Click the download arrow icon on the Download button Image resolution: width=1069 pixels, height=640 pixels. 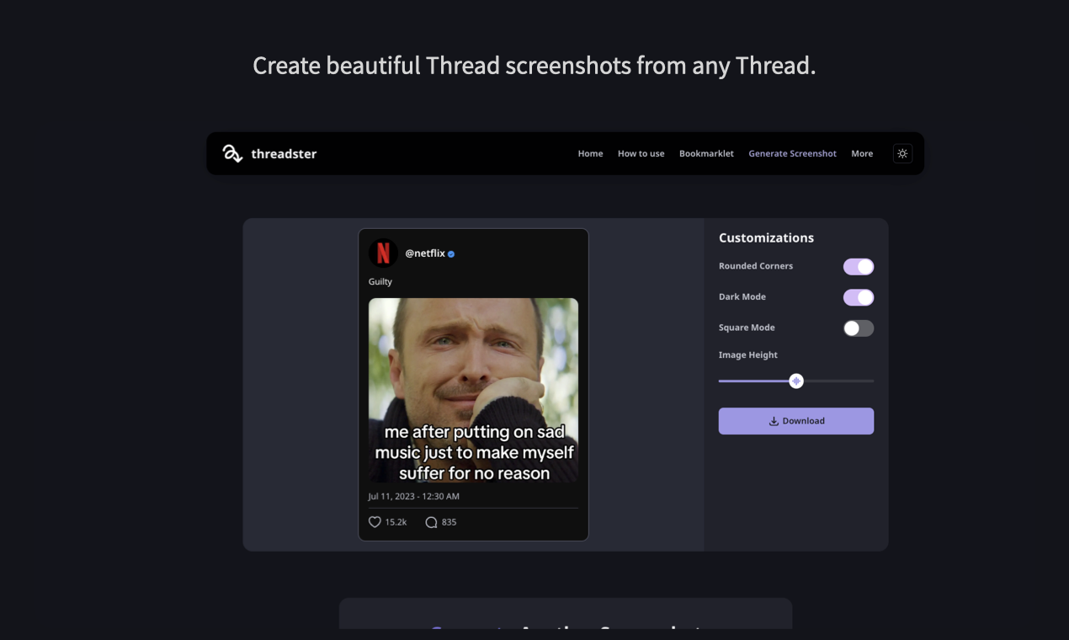tap(773, 420)
